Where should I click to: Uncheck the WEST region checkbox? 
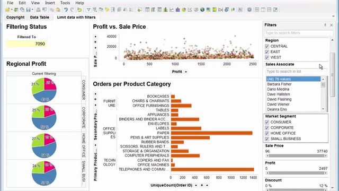(x=267, y=58)
